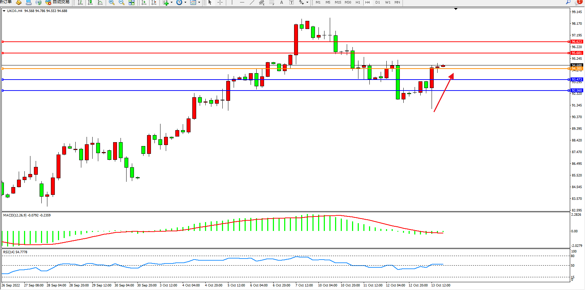The image size is (585, 290).
Task: Toggle chart Auto Scroll
Action: pos(144,2)
